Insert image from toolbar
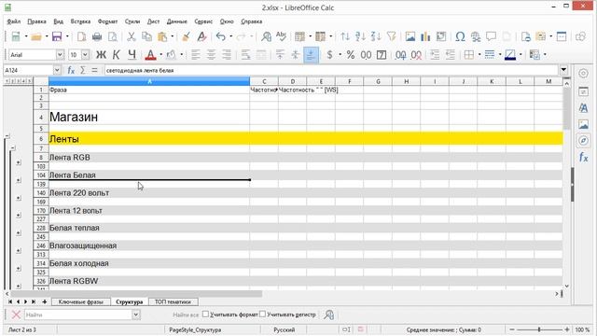Image resolution: width=597 pixels, height=336 pixels. (x=410, y=36)
